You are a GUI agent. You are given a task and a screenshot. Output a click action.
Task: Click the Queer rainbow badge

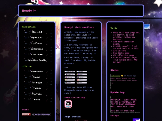(x=82, y=74)
